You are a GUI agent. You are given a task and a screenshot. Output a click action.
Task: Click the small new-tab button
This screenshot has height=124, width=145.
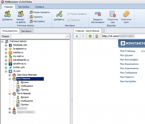[103, 31]
